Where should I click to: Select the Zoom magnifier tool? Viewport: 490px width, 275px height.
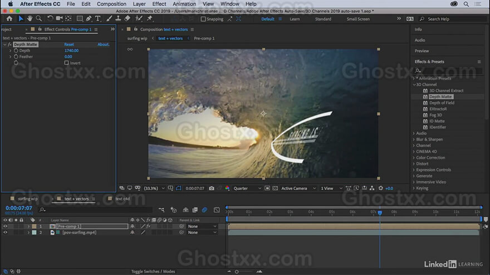39,19
